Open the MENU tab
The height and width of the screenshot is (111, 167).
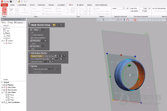[x=4, y=5]
